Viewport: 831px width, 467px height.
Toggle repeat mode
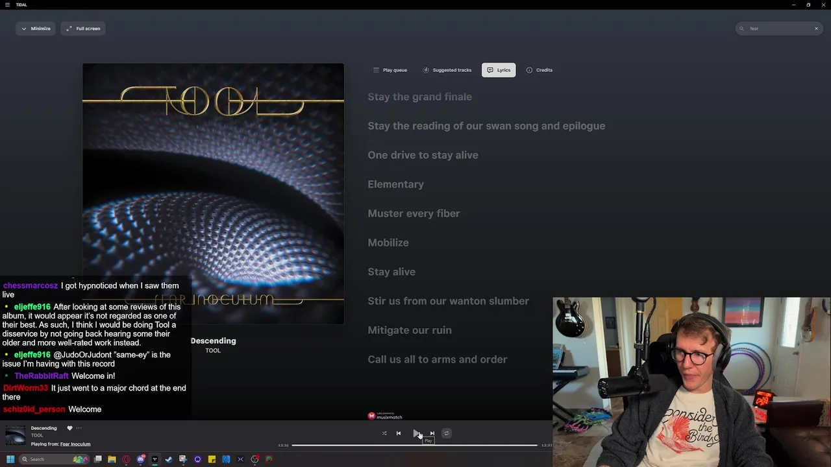(446, 433)
